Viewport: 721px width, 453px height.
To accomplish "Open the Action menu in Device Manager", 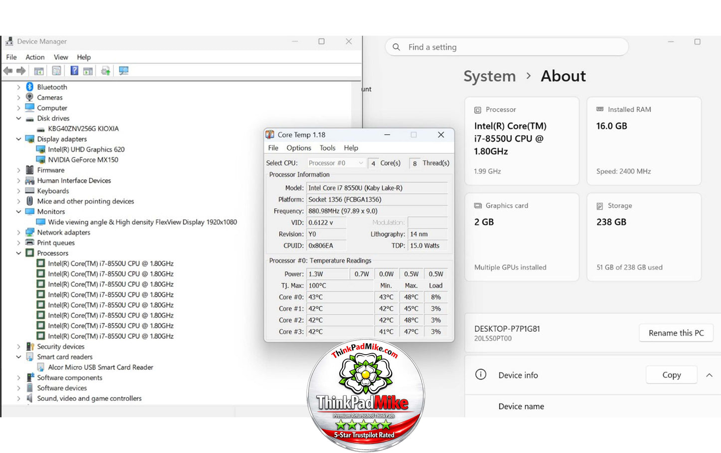I will 35,57.
